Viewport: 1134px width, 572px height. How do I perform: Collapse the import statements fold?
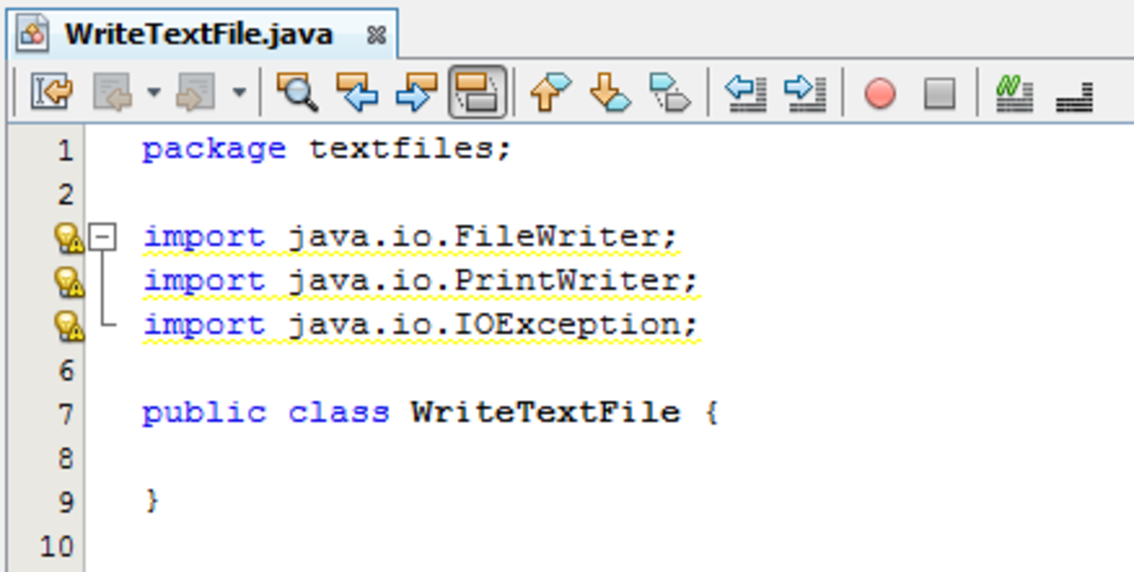(x=103, y=236)
